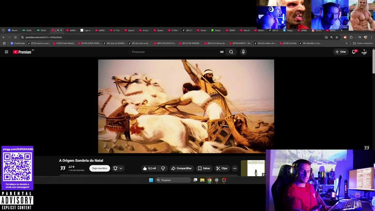Open the YouTube account avatar menu
375x211 pixels.
pyautogui.click(x=364, y=52)
